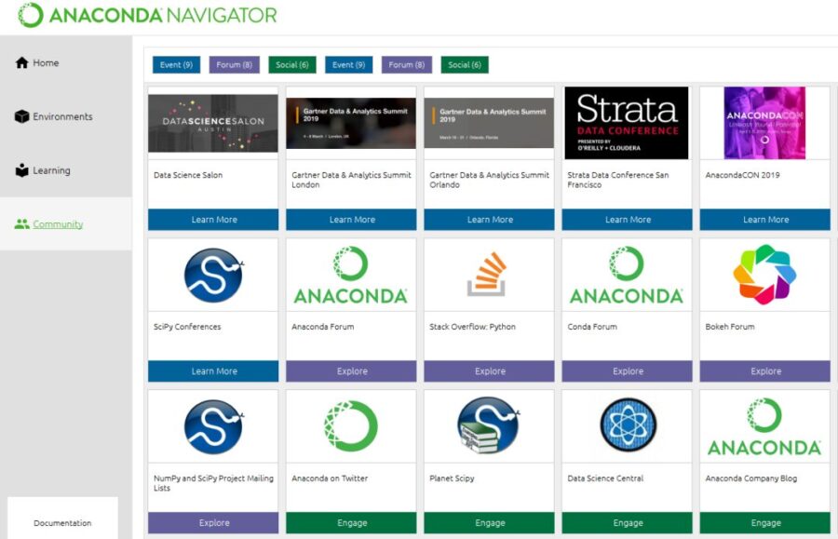Click Planet Scipy books logo

click(489, 425)
